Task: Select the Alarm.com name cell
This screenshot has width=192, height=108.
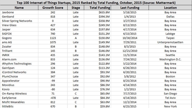Action: tap(19, 59)
